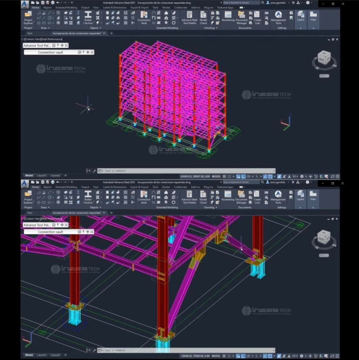359x360 pixels.
Task: Open the Autodesk application menu in top window
Action: coord(25,4)
